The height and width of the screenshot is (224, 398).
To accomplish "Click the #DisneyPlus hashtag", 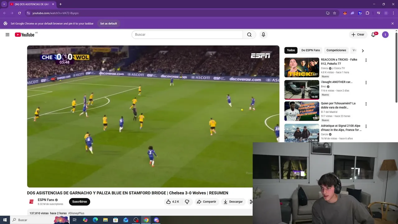I will pos(76,213).
